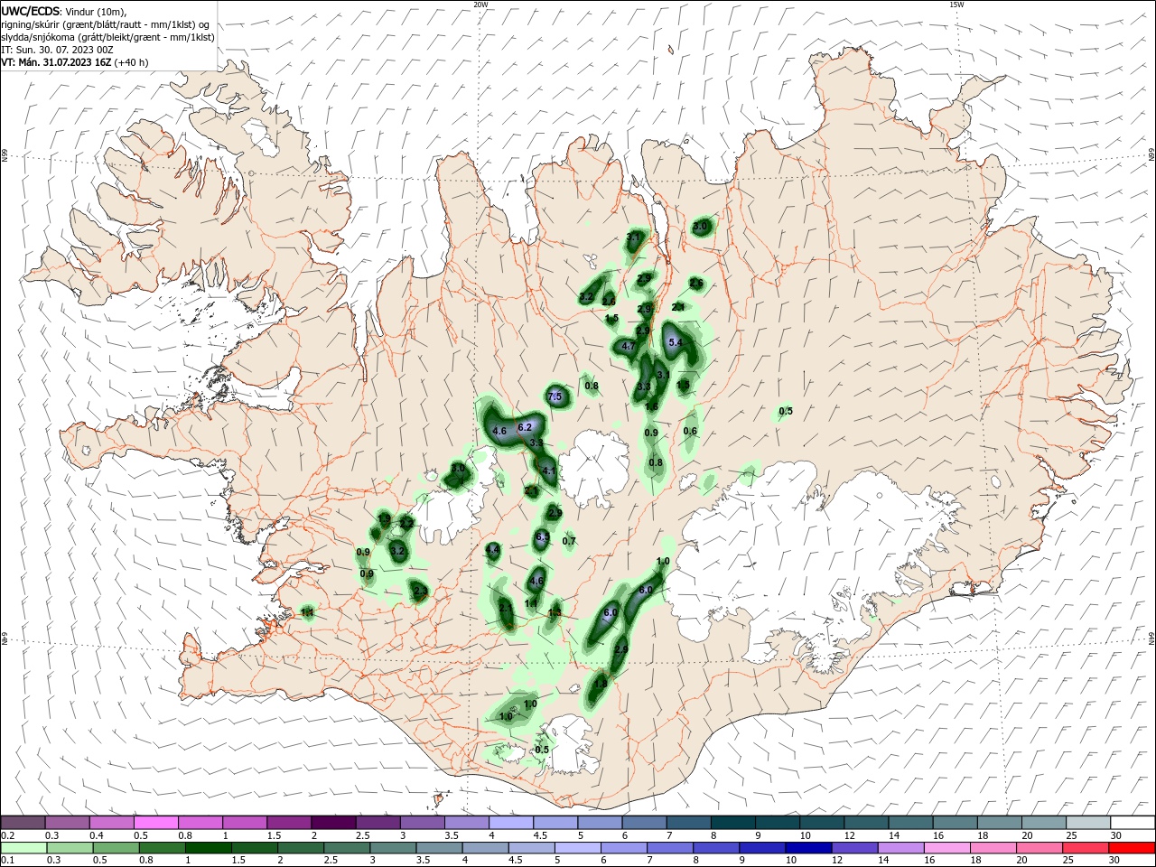Click the 3.0 value in the northern rain cell
This screenshot has height=867, width=1156.
[x=701, y=226]
